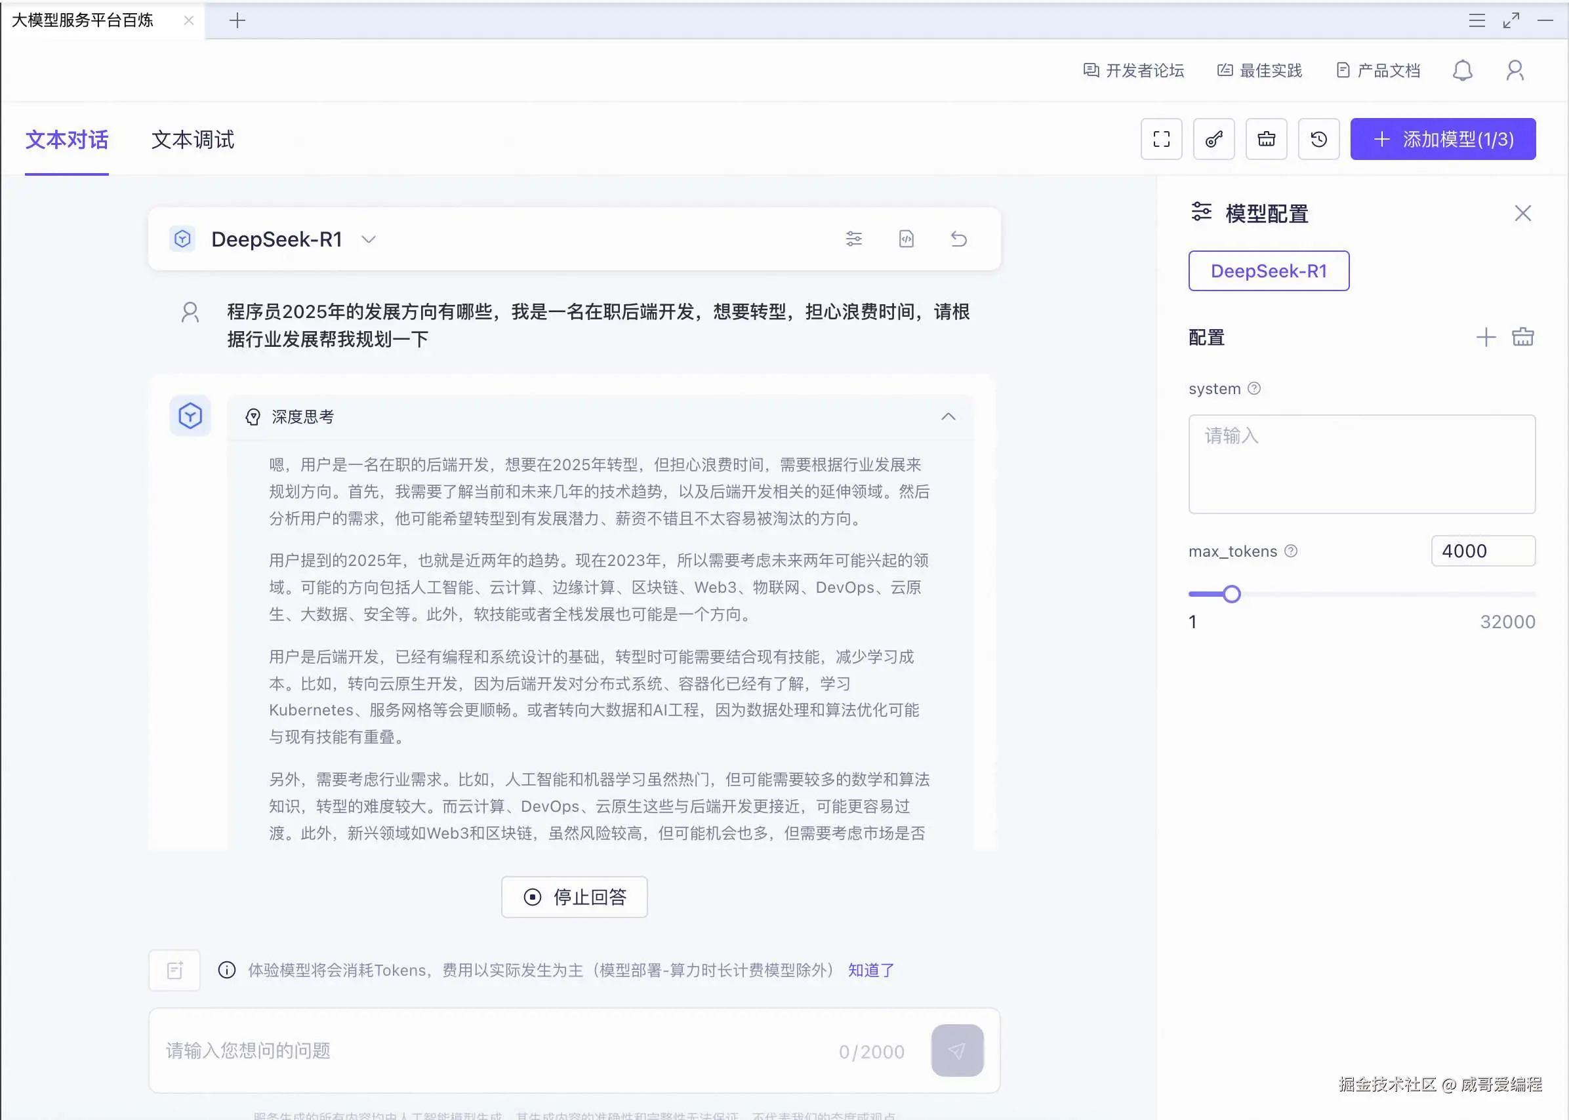This screenshot has height=1120, width=1569.
Task: Click the max_tokens slider handle
Action: pos(1232,594)
